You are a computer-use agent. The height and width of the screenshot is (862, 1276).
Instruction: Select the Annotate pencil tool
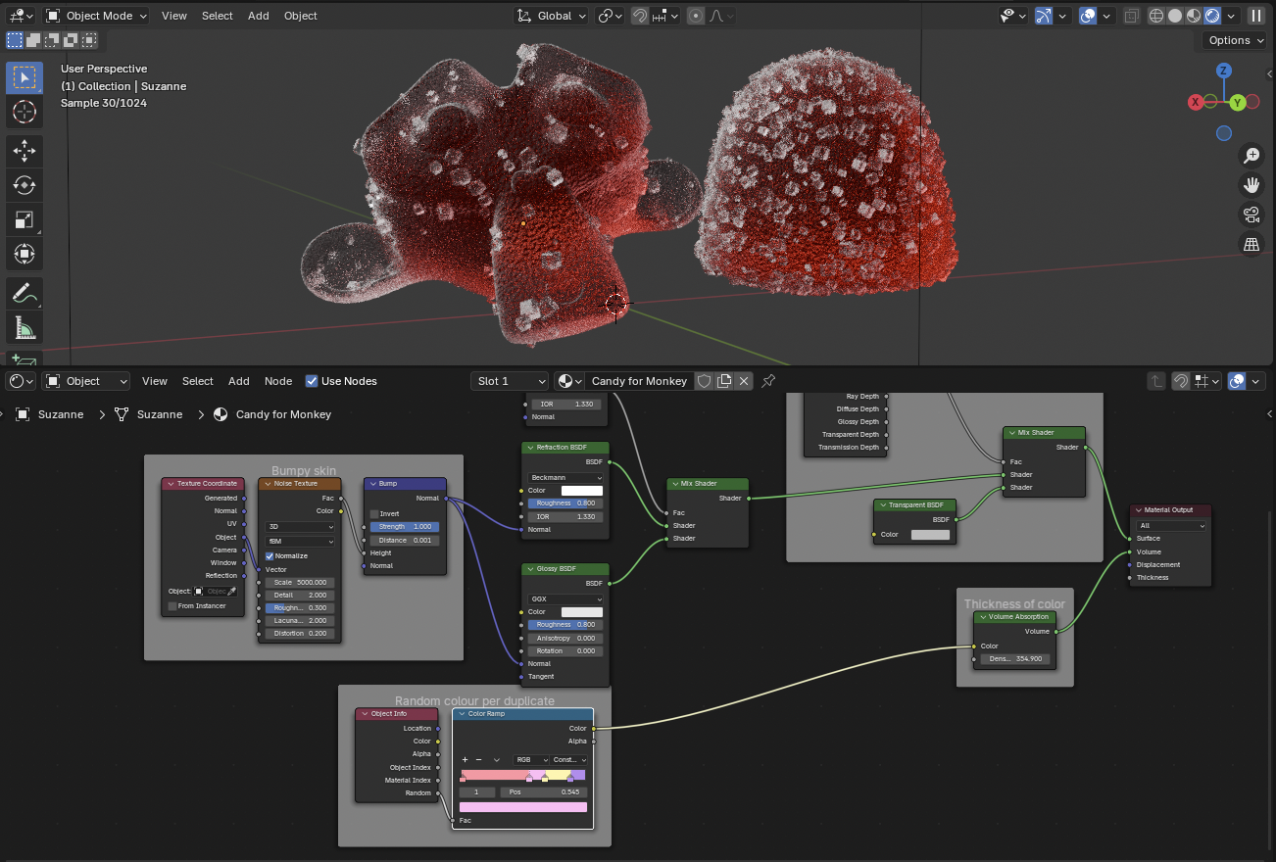pos(25,292)
